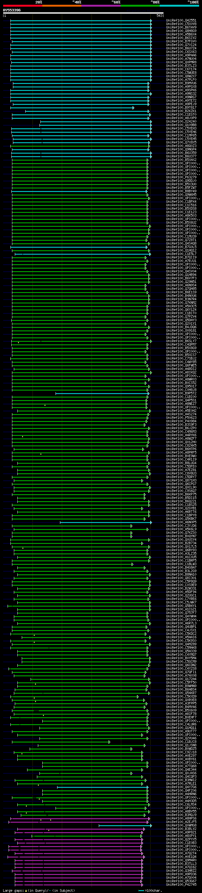
Task: Select the UniRef100_P50623 label
Action: point(181,418)
